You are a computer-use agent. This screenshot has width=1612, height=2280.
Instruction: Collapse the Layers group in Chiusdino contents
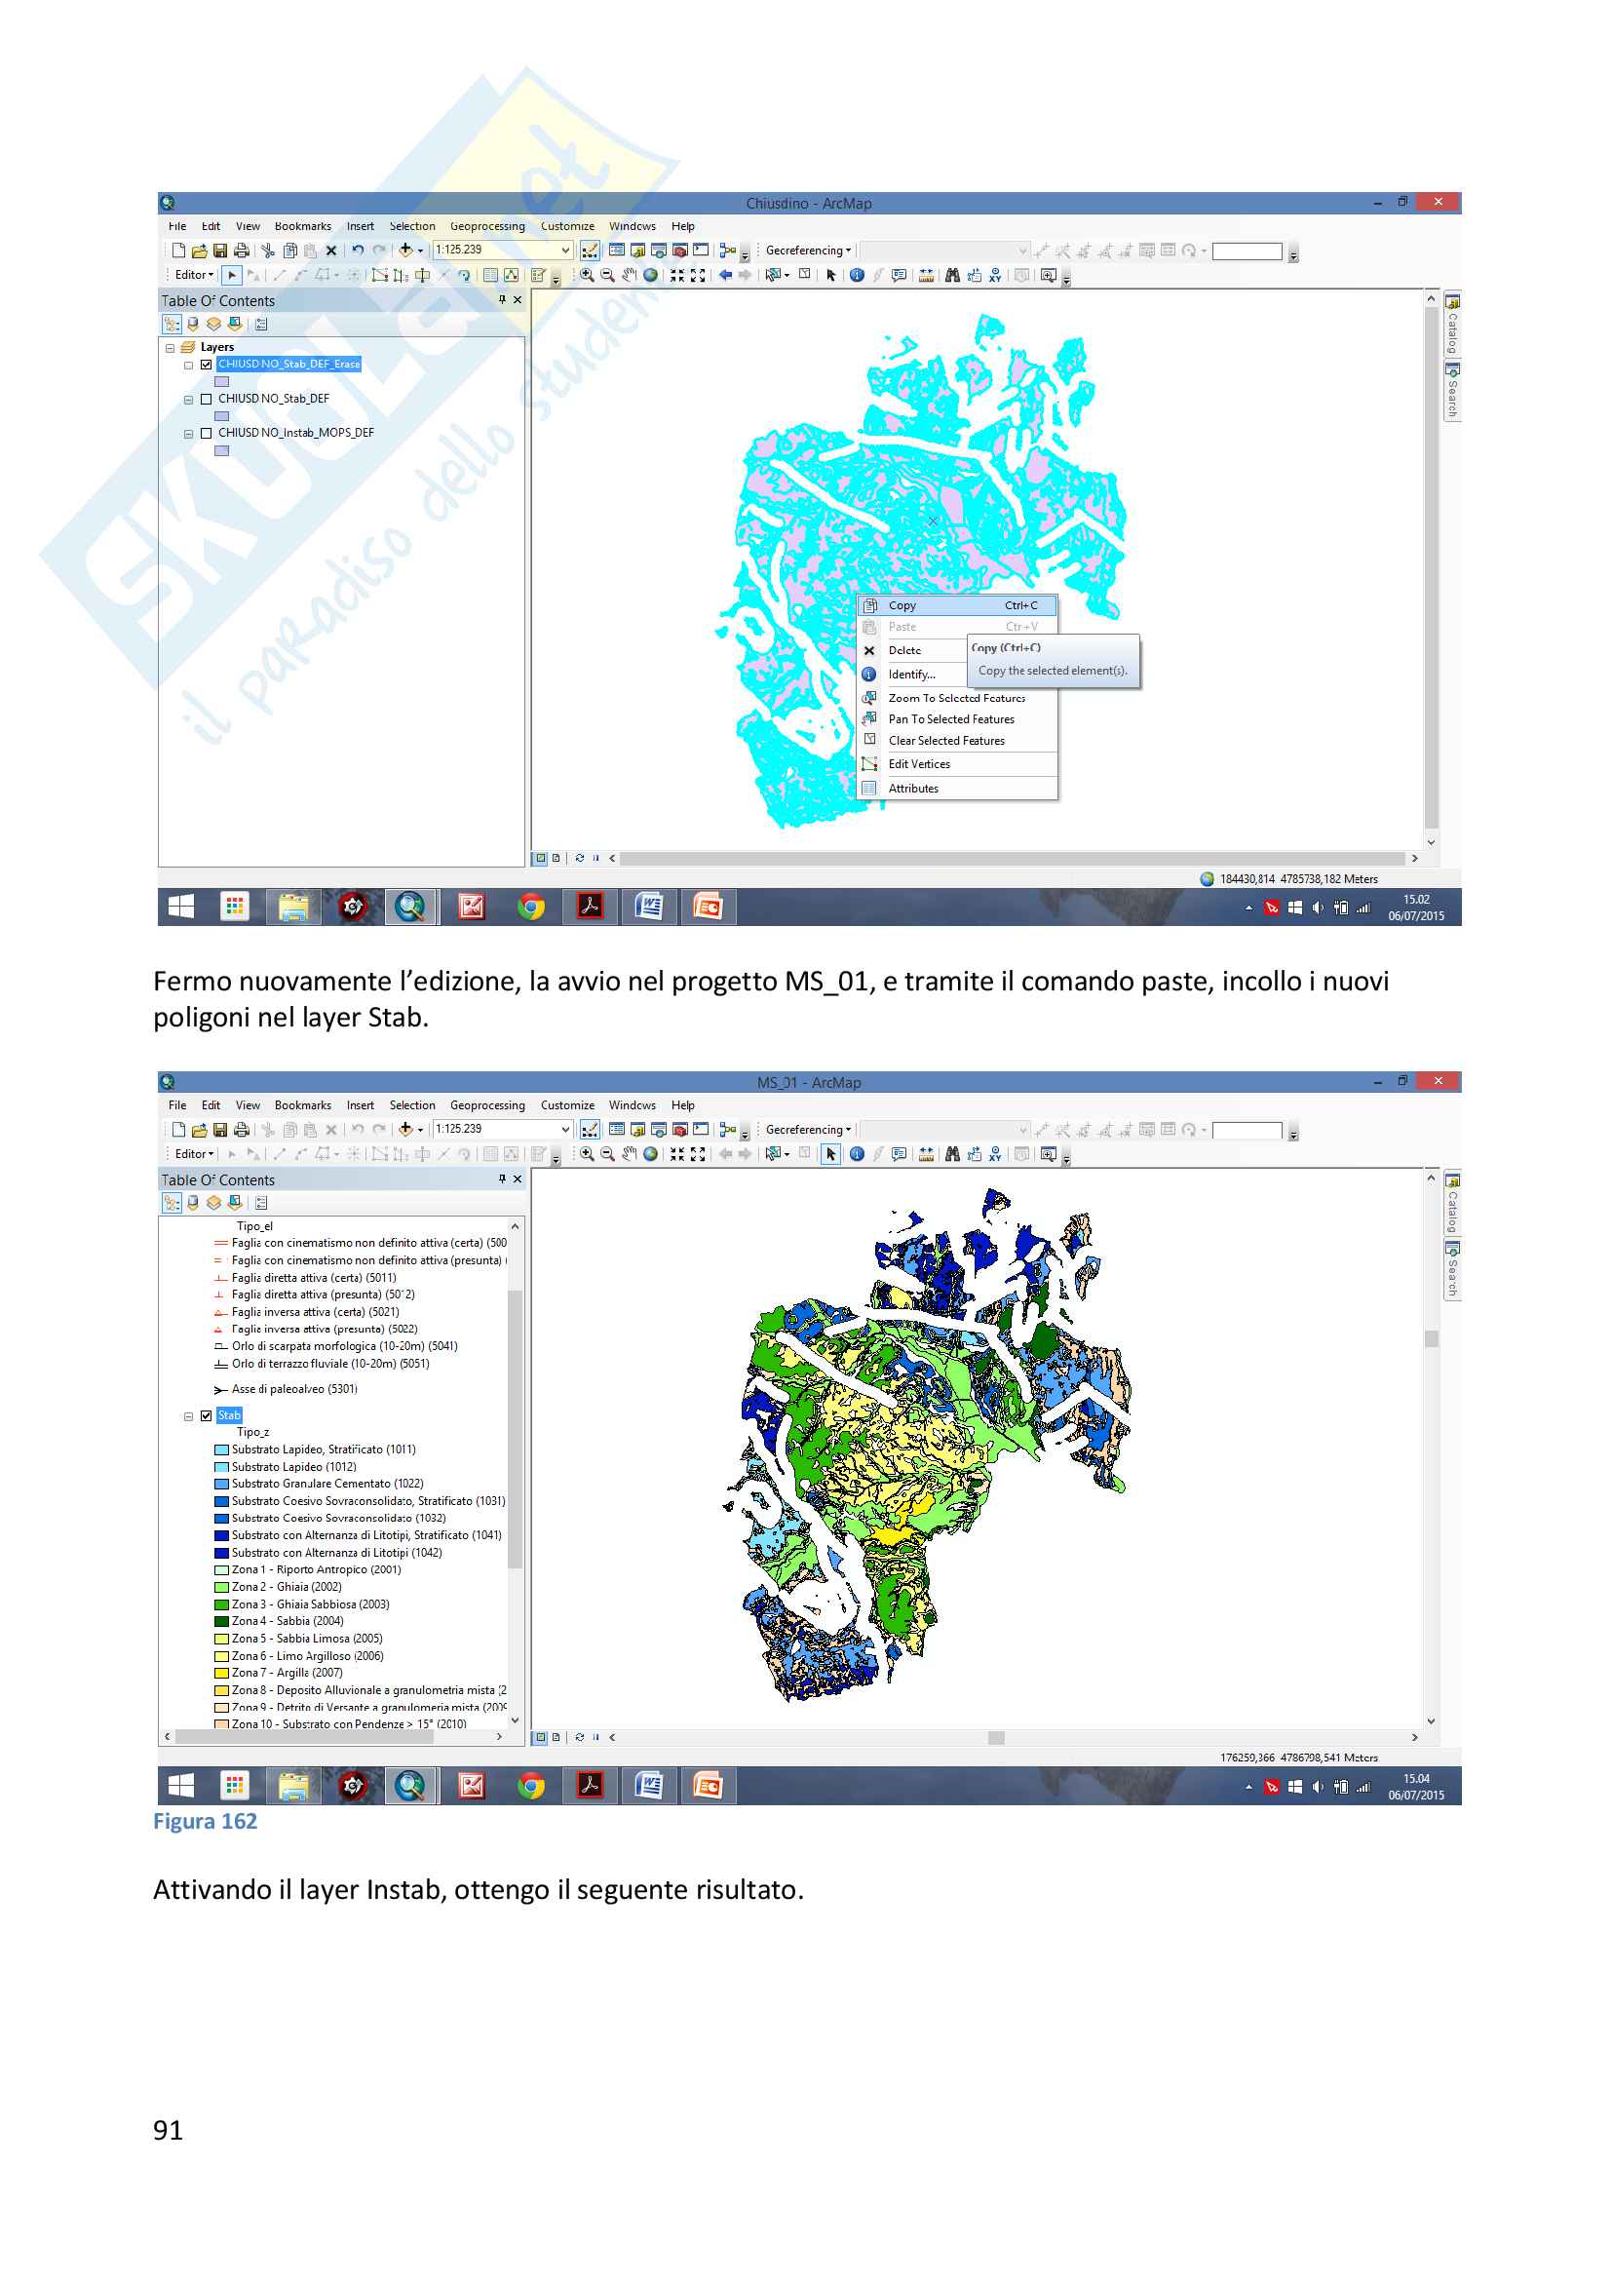170,348
